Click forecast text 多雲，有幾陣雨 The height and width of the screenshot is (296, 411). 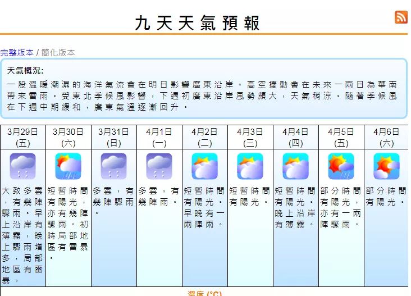coord(158,197)
